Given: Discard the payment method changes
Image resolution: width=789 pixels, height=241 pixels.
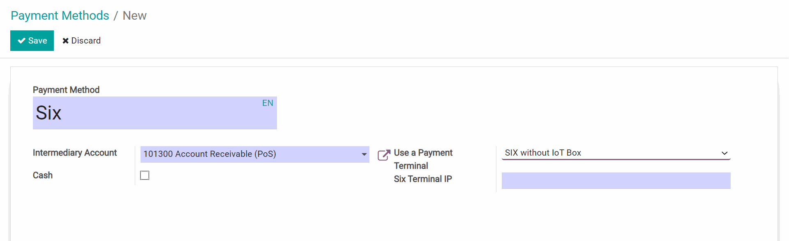Looking at the screenshot, I should click(x=81, y=41).
